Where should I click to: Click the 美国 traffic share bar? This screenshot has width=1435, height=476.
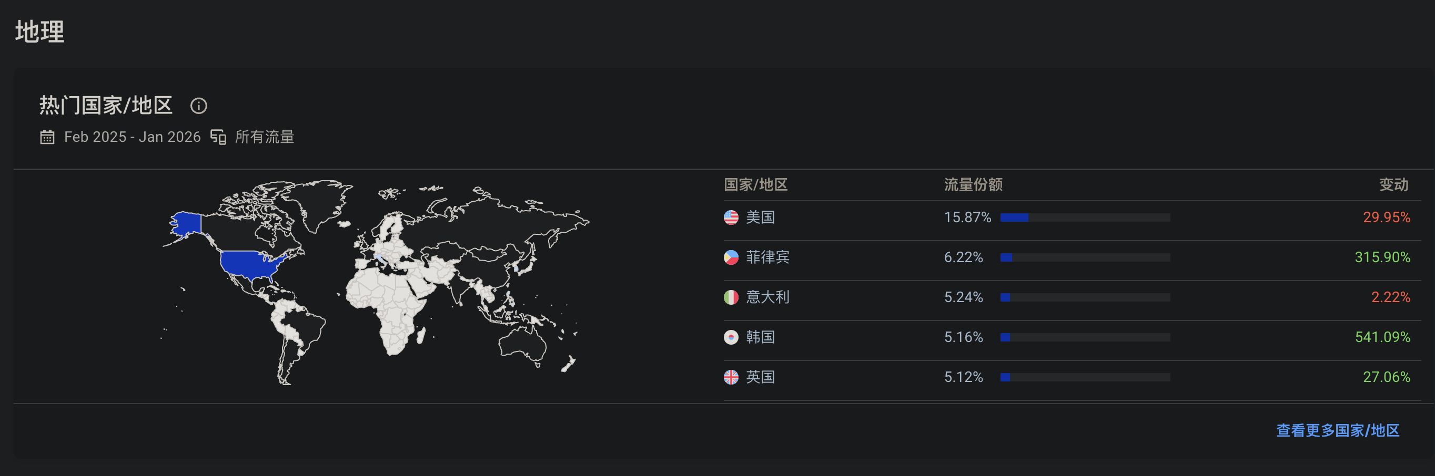pyautogui.click(x=1085, y=218)
